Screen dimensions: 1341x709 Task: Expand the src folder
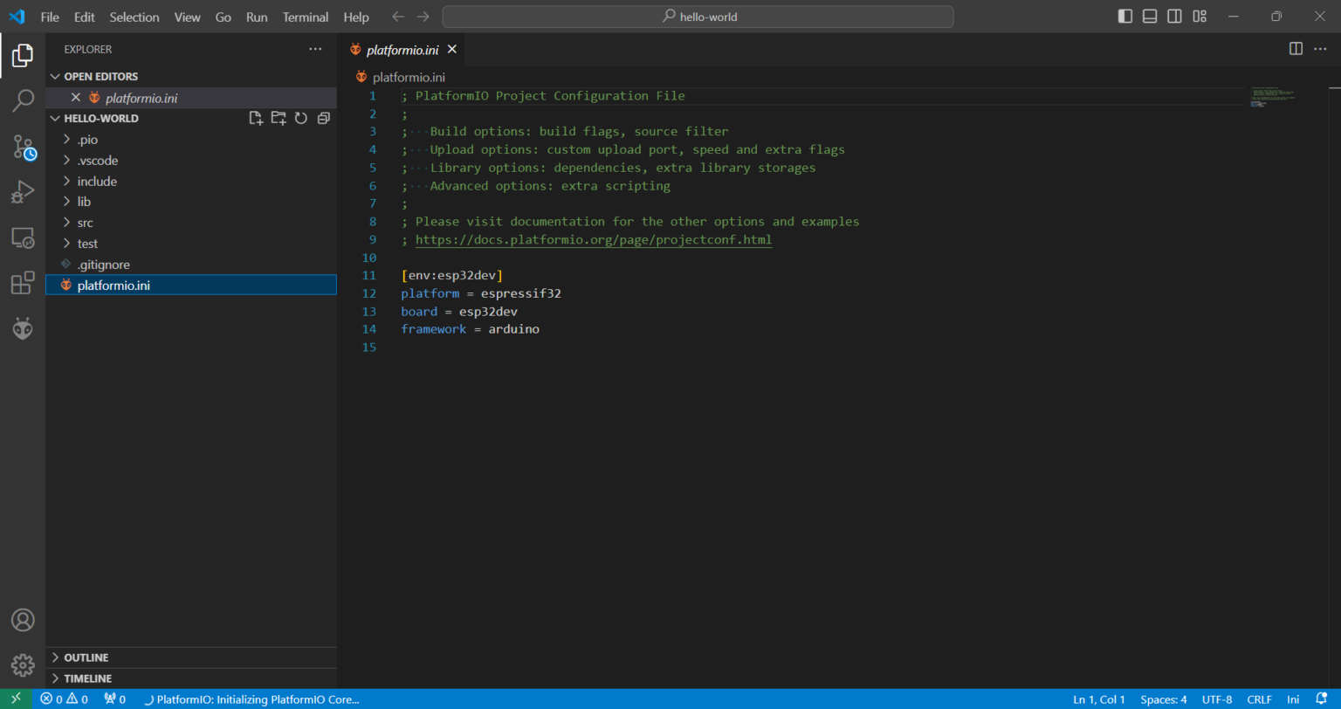[x=85, y=223]
